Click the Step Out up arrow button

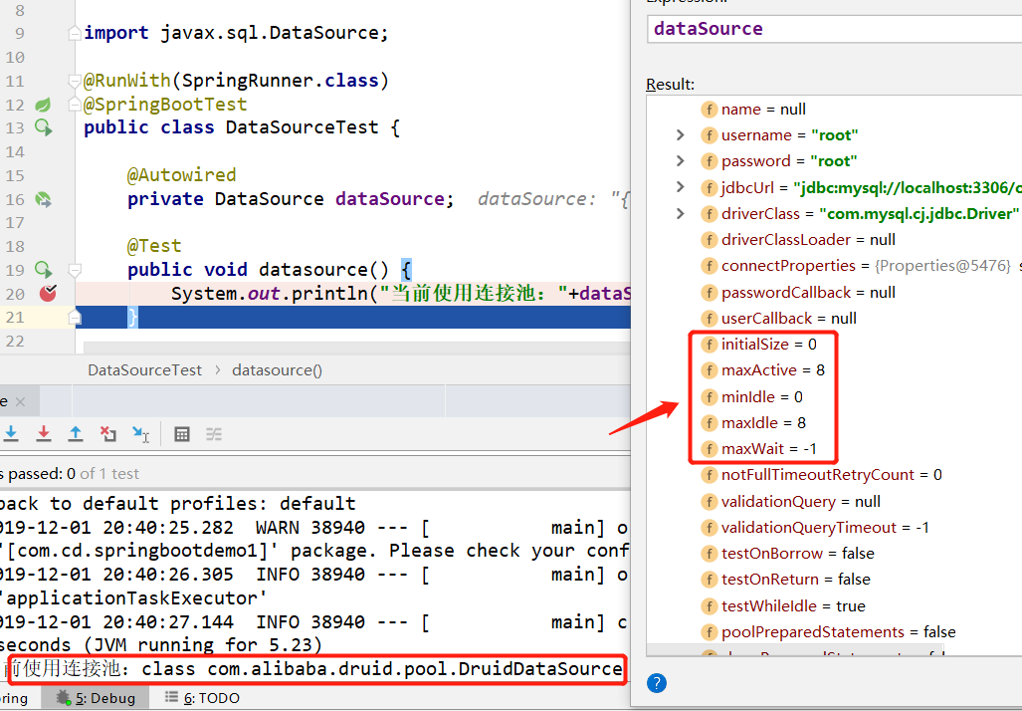pos(76,434)
